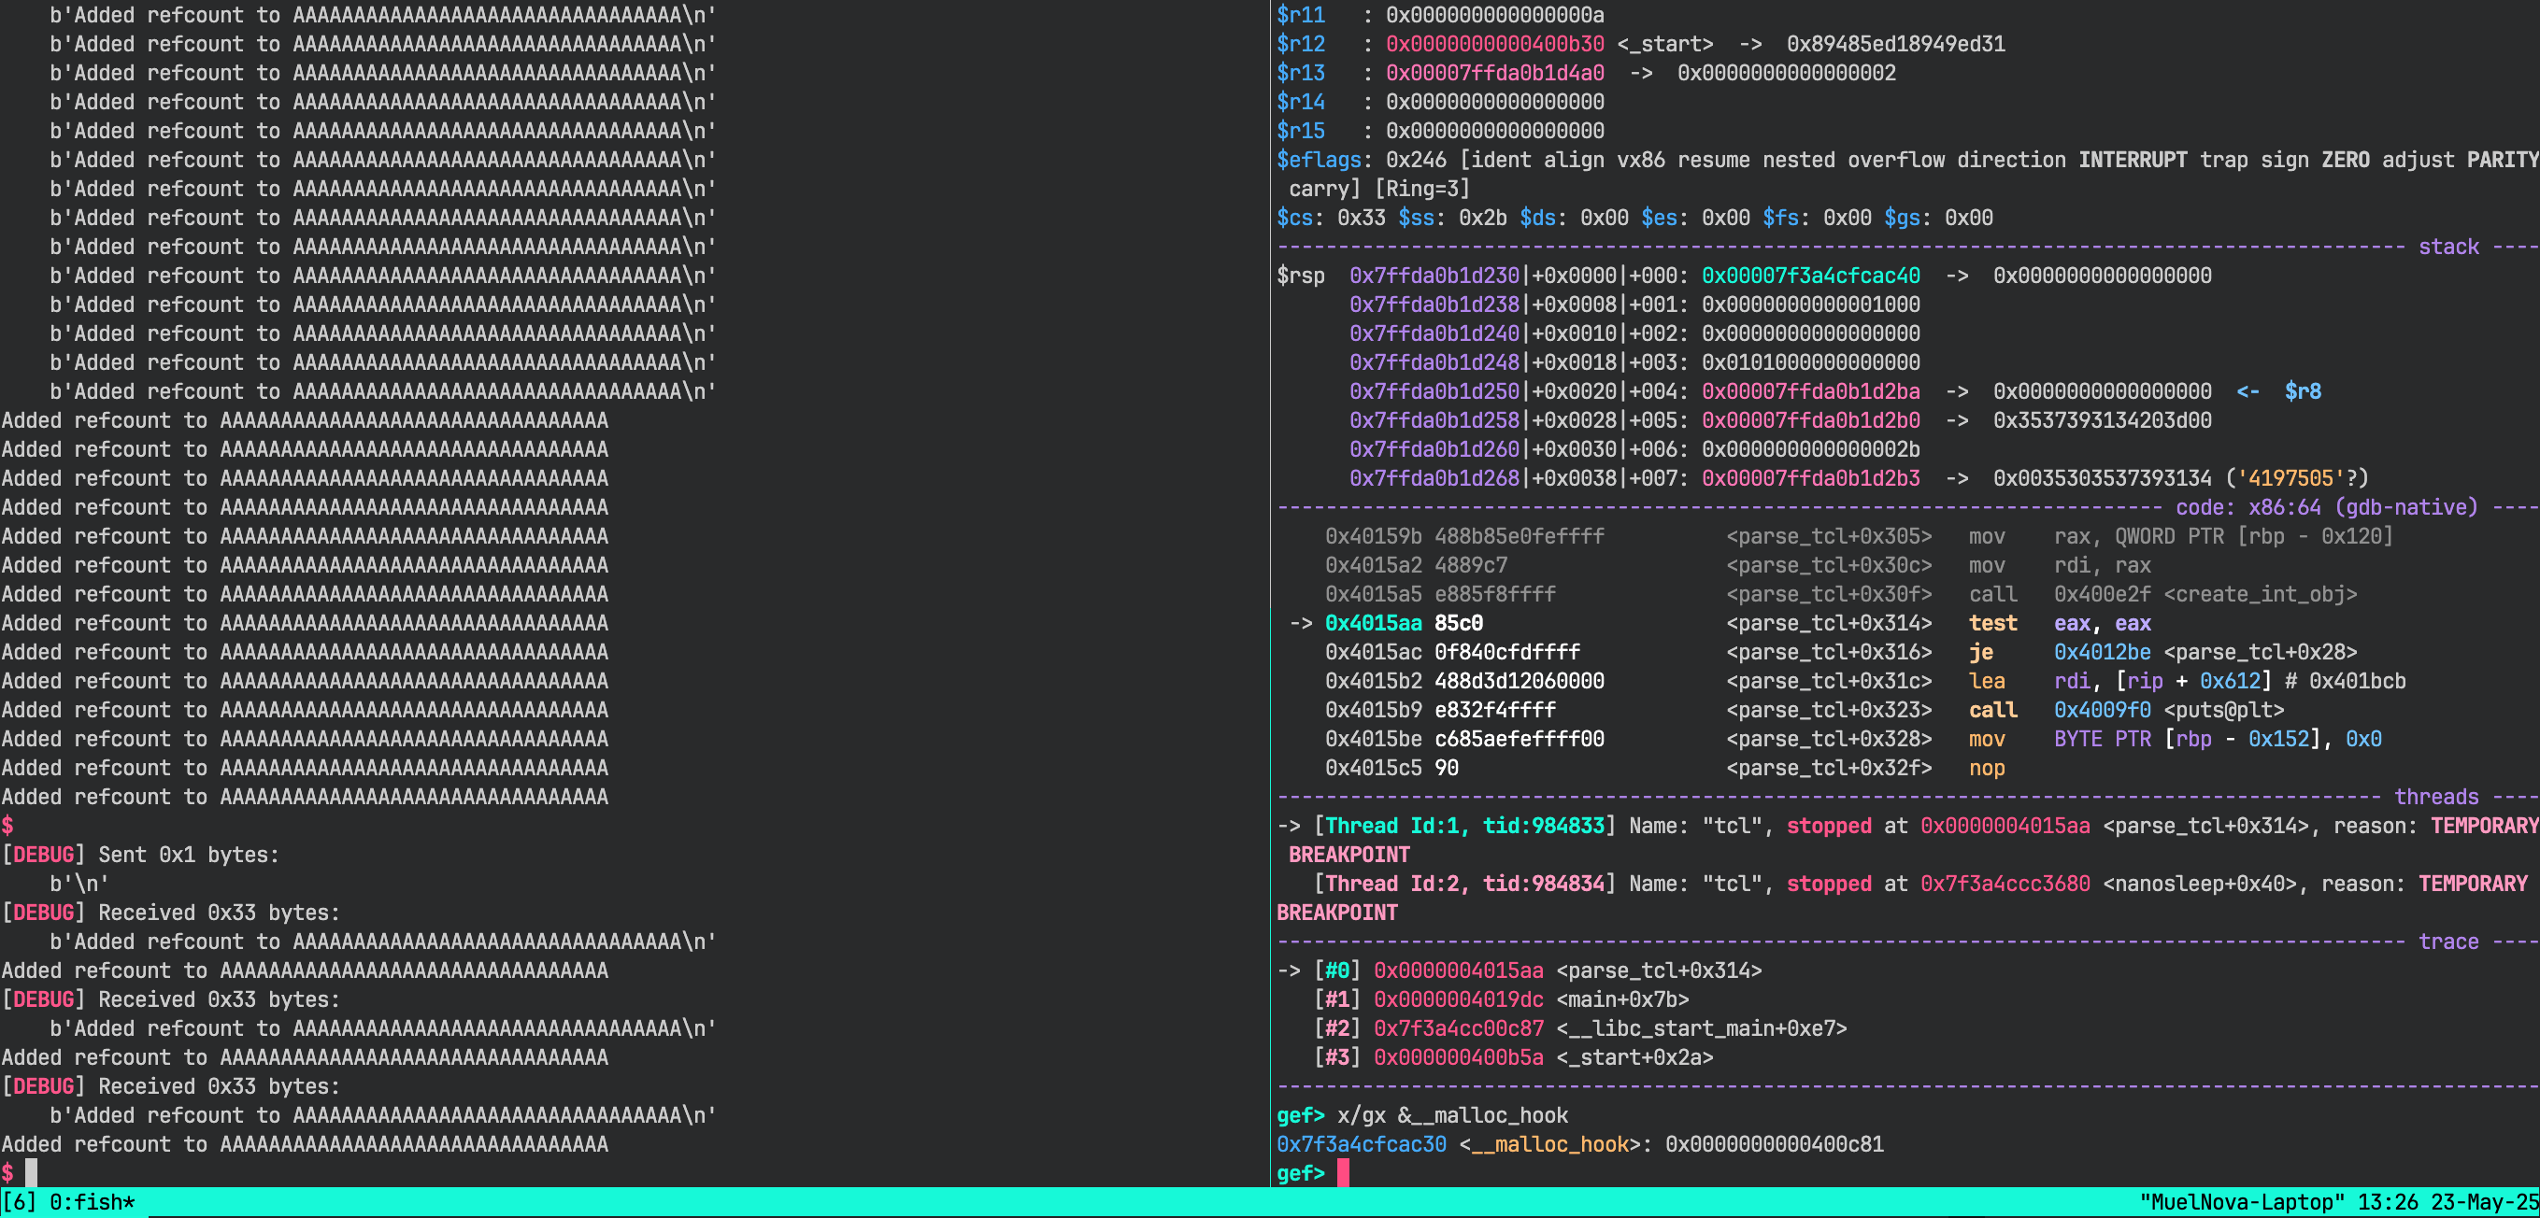Click $r13 value 0x00007ffda0b1d4a0

(1495, 73)
